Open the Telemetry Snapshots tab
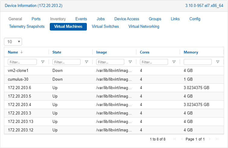The width and height of the screenshot is (228, 148). click(27, 27)
